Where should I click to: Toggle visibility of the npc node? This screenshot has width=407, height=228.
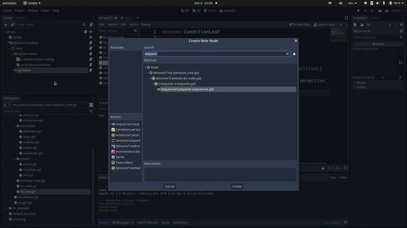coord(91,32)
